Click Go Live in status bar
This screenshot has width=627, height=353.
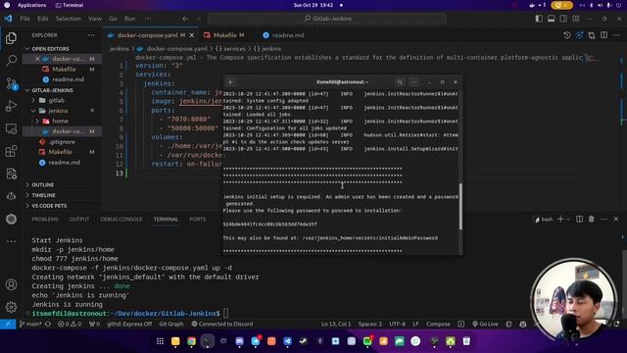(485, 324)
